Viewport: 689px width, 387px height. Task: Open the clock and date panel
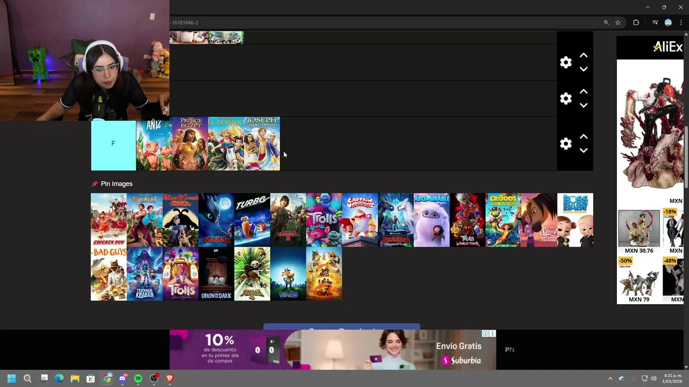(673, 378)
